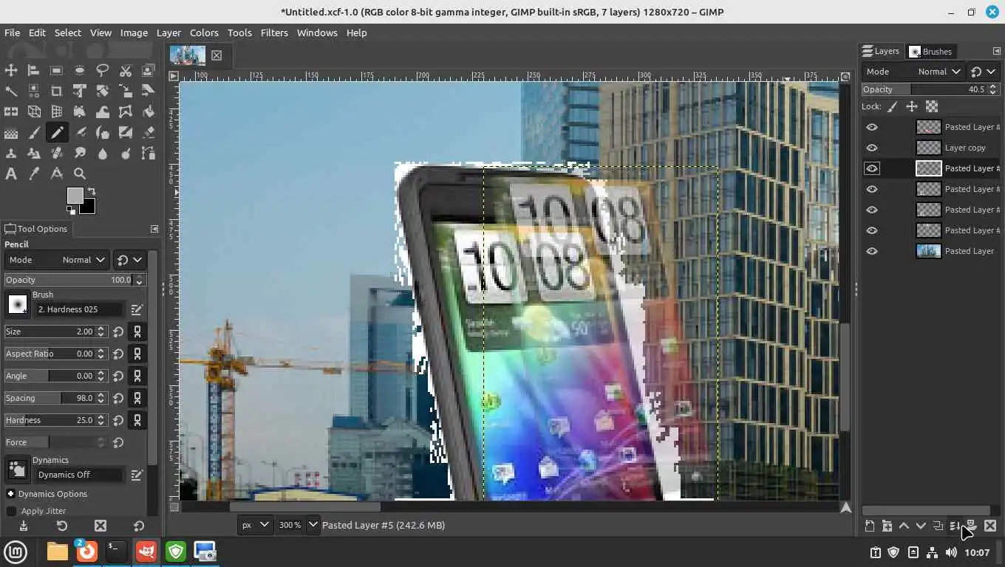Select the Pencil tool

coord(56,133)
